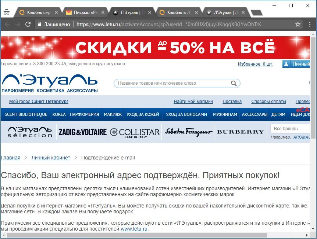Open the АКСЕССУАРЫ menu item
Screen dimensions: 317x239
pos(255,114)
